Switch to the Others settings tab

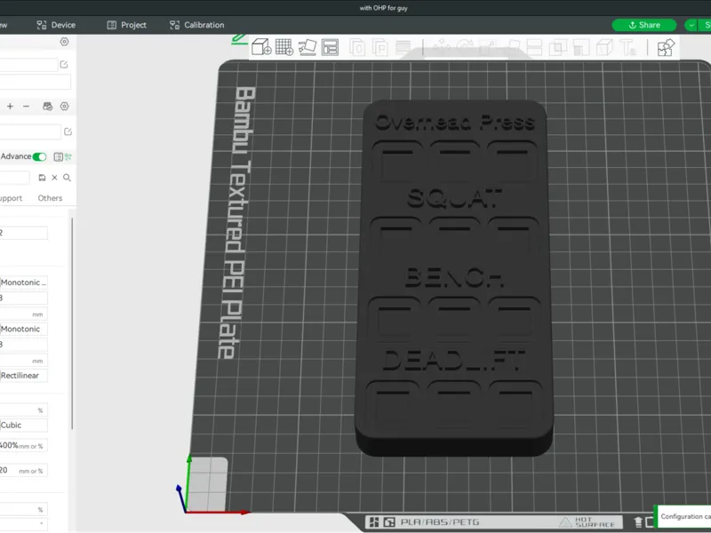[50, 198]
